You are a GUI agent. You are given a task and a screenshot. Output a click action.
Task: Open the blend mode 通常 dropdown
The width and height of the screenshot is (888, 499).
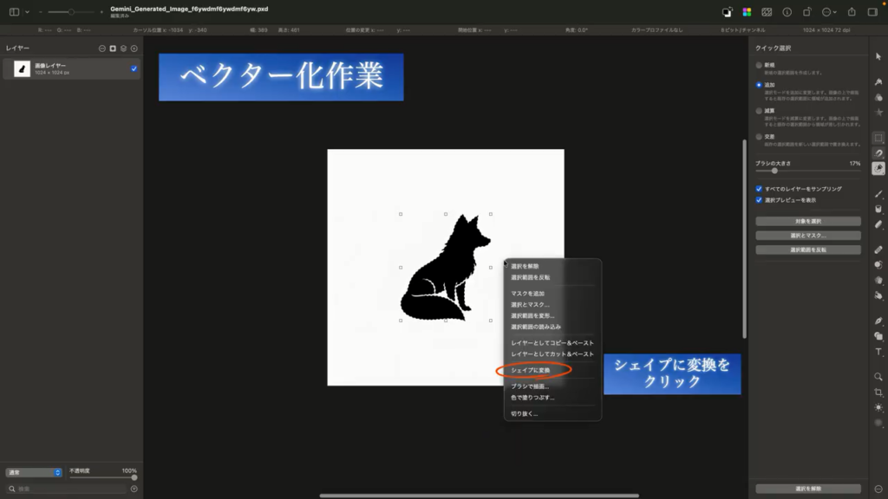(x=34, y=472)
